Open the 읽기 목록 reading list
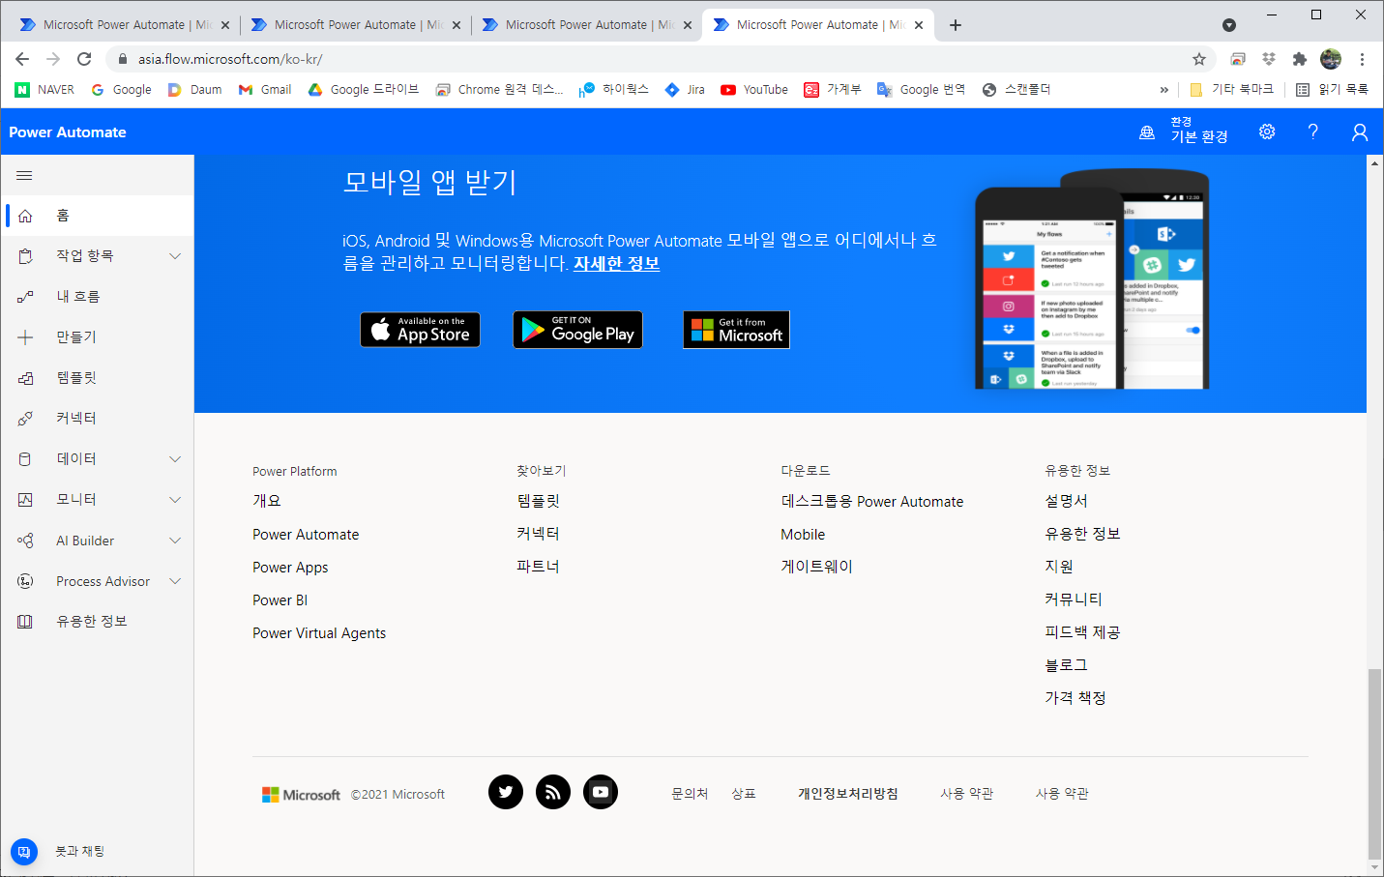The width and height of the screenshot is (1384, 877). (x=1333, y=90)
